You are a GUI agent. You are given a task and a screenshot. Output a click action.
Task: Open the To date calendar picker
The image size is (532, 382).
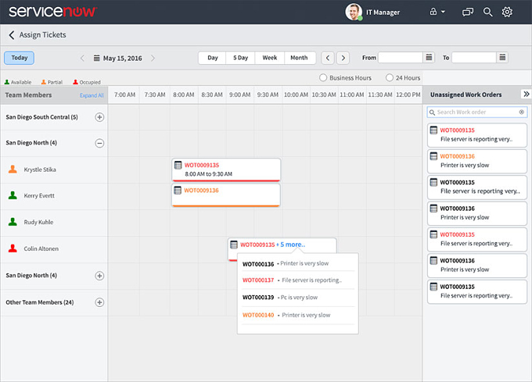[502, 58]
